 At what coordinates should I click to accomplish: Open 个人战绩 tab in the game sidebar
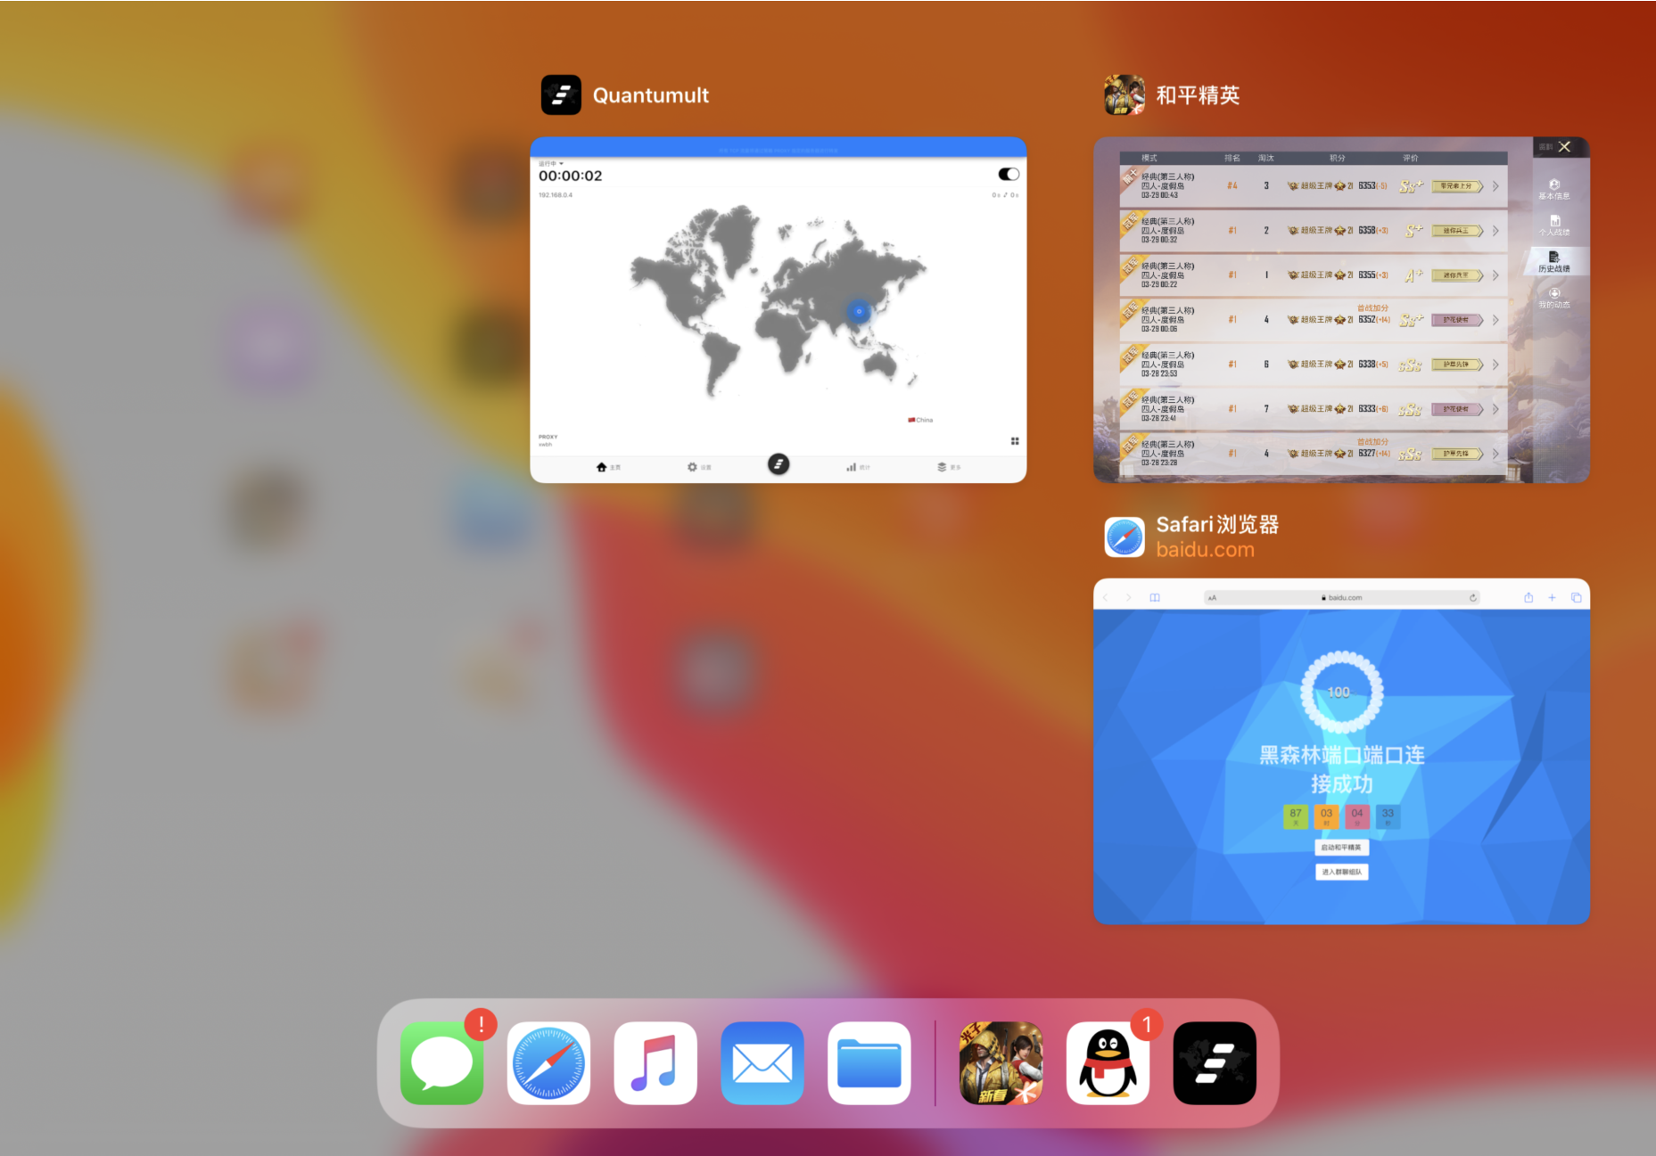coord(1554,225)
